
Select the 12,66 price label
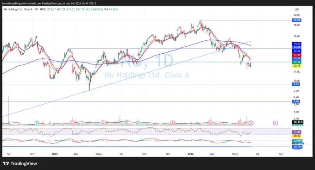click(297, 51)
